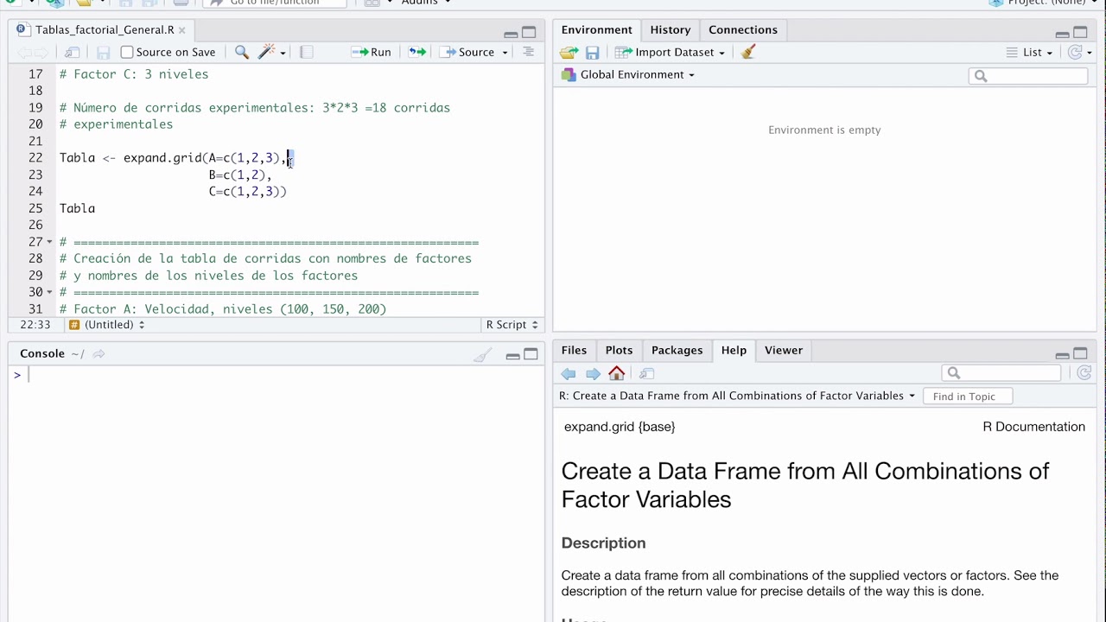
Task: Switch to the Connections tab
Action: tap(742, 29)
